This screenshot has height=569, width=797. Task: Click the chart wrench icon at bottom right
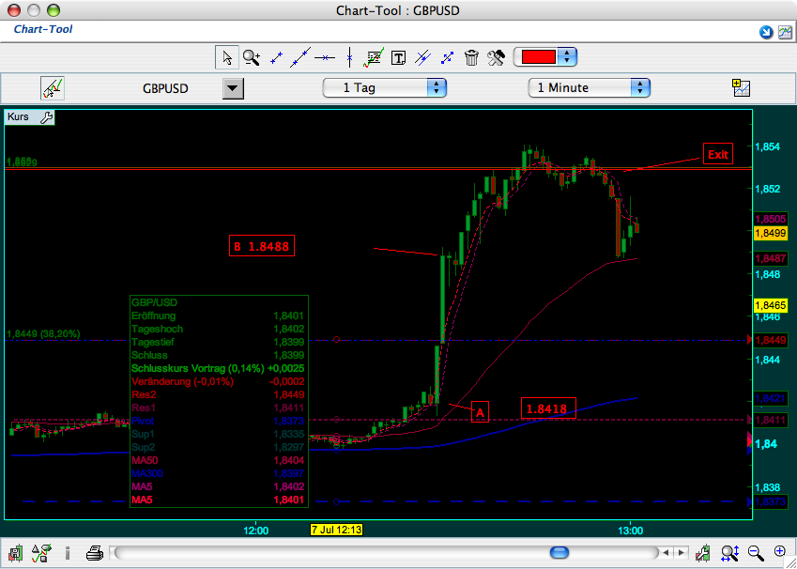[x=703, y=552]
